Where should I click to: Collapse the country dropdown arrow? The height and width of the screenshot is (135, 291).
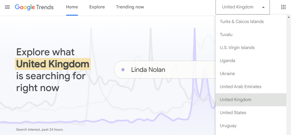tap(263, 7)
